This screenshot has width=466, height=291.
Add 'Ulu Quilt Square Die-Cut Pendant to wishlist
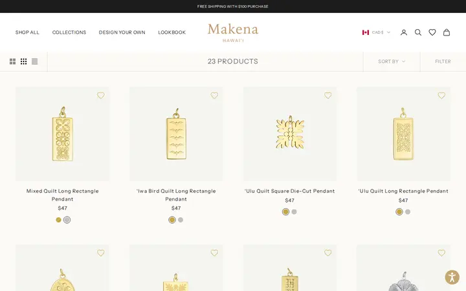coord(327,95)
